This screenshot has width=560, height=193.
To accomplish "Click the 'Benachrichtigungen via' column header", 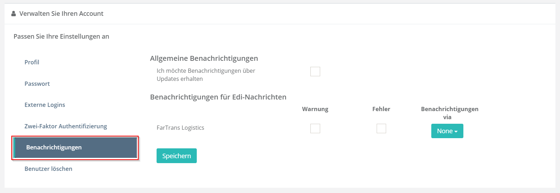I will click(x=450, y=113).
